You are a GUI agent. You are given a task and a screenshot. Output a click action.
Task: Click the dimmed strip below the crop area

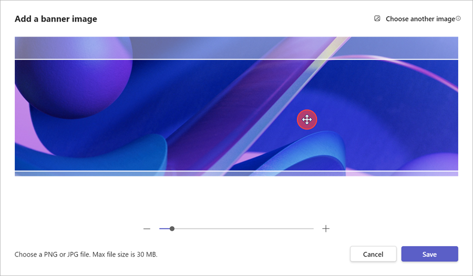point(236,174)
